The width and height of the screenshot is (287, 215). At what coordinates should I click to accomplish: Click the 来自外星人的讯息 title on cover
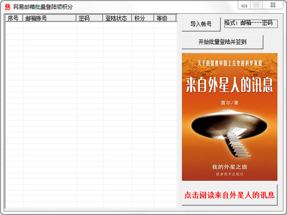click(x=230, y=85)
